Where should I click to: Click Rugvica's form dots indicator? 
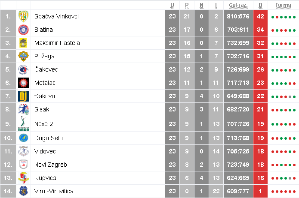pos(283,178)
